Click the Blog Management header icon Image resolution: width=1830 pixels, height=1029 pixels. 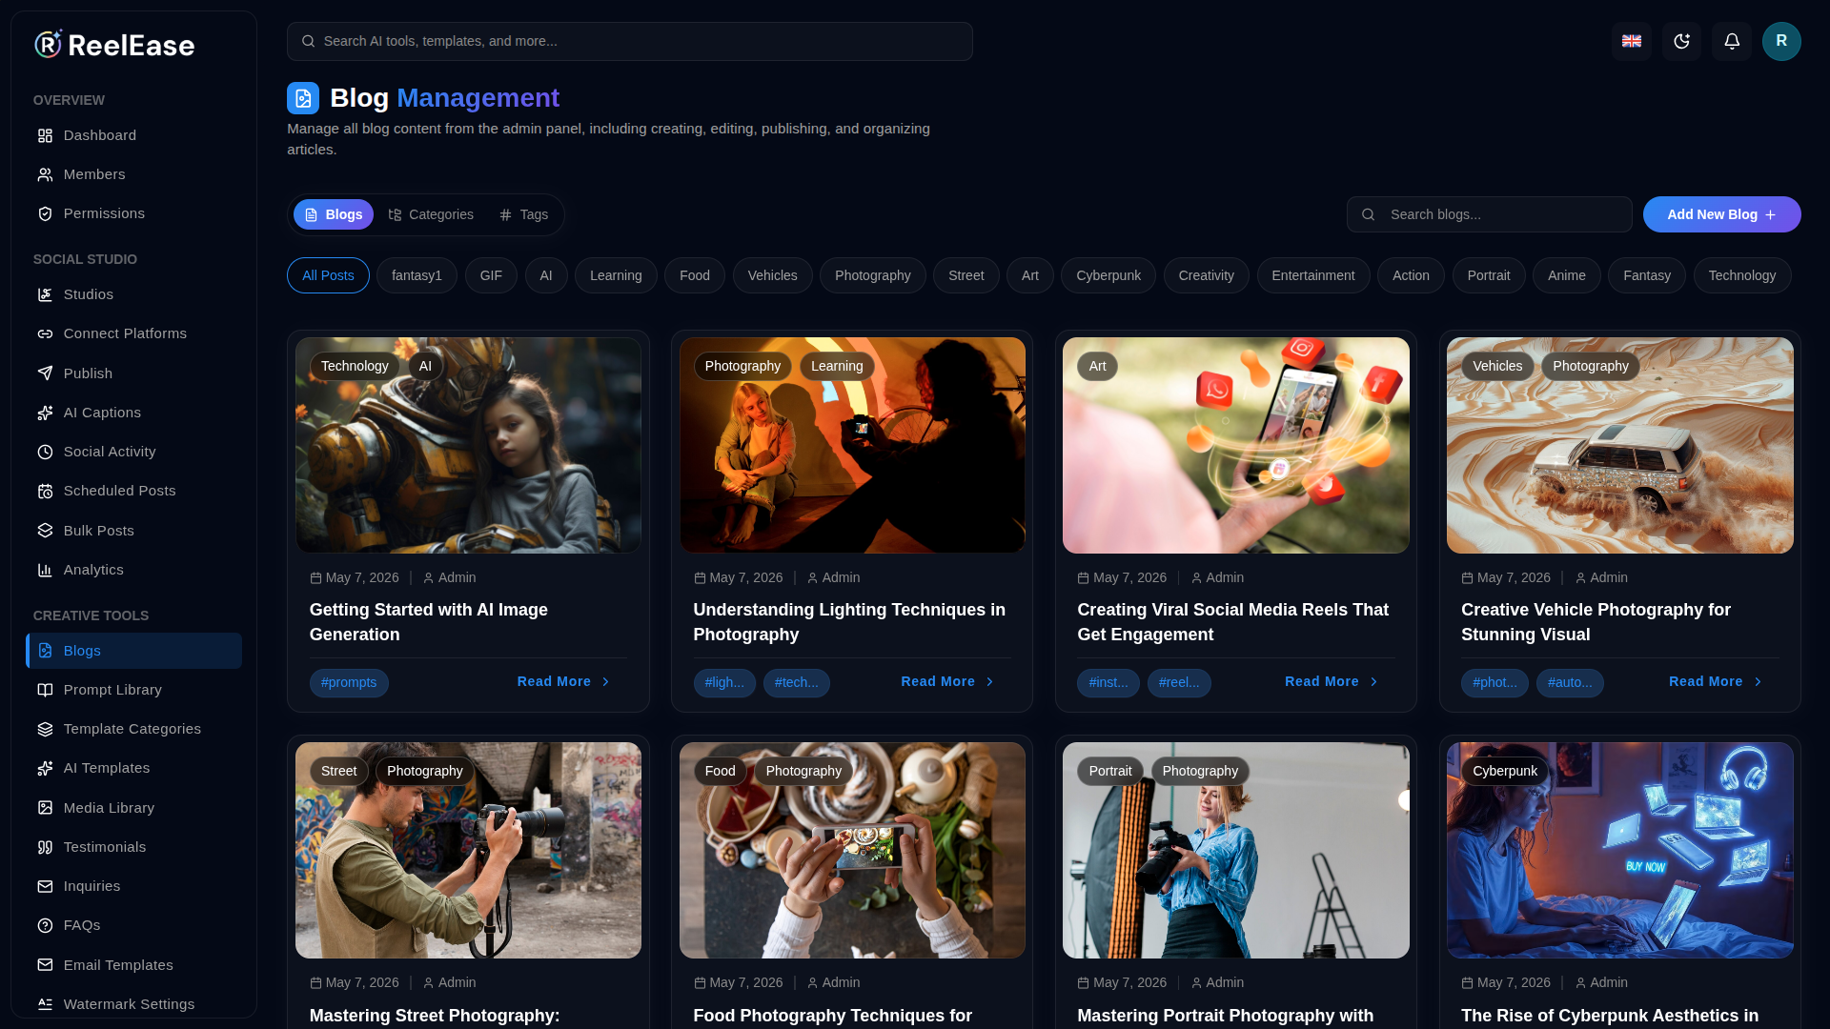pos(303,98)
